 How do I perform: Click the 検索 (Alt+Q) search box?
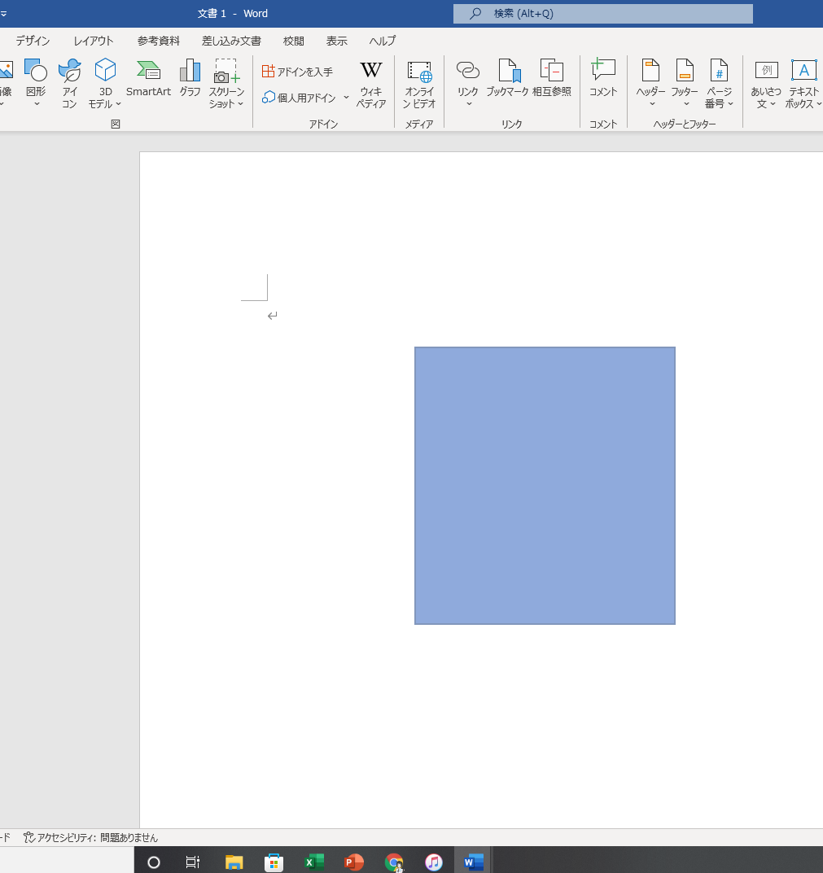click(x=603, y=13)
